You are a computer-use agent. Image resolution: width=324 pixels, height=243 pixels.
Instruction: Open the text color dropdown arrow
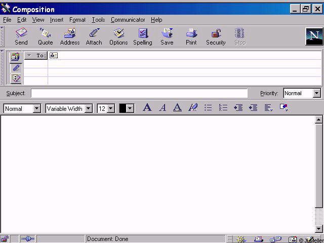click(x=130, y=108)
